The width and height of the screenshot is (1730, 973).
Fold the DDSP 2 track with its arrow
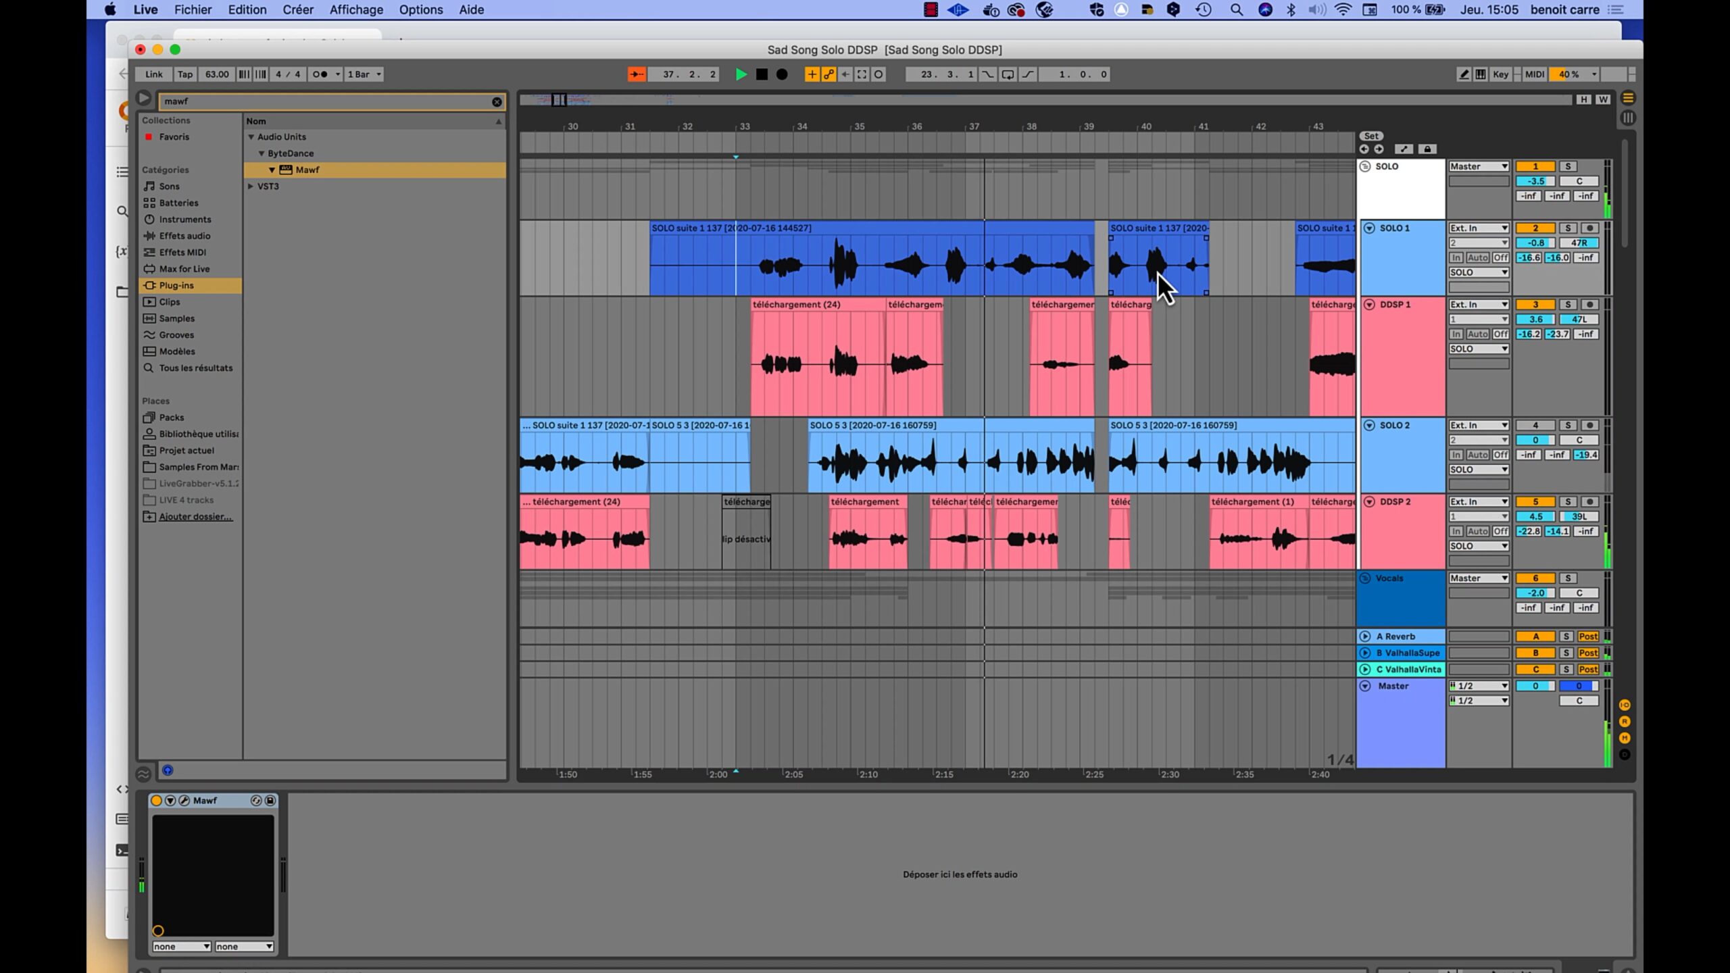pos(1369,502)
